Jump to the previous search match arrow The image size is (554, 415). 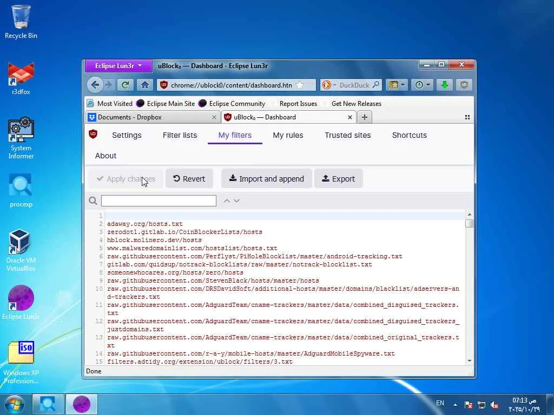(227, 201)
